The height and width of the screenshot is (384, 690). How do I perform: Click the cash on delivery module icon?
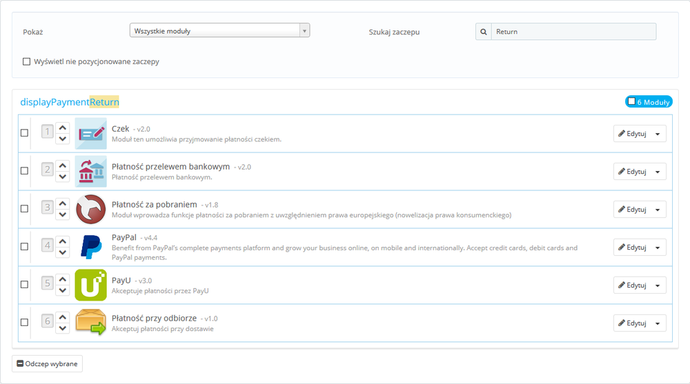(90, 209)
